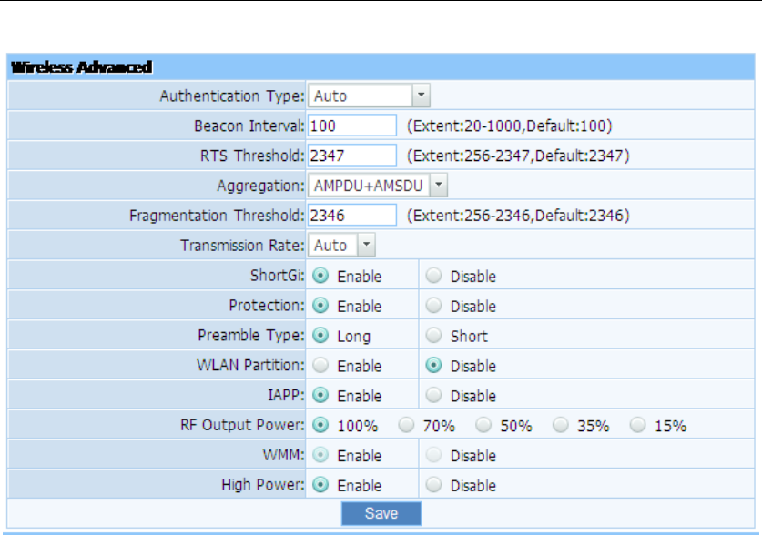Select Disable for WLAN Partition
Image resolution: width=762 pixels, height=535 pixels.
click(x=433, y=366)
